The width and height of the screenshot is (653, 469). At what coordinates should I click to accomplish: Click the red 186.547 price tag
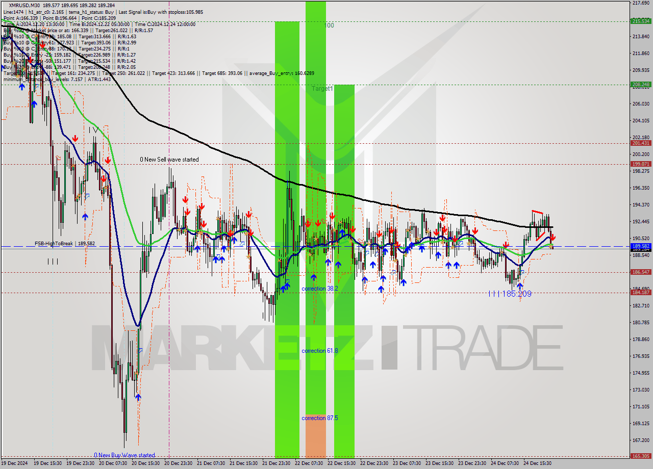click(x=641, y=272)
